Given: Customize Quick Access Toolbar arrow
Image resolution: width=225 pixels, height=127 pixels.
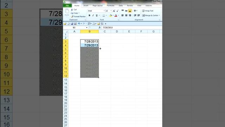Looking at the screenshot, I should (x=105, y=24).
